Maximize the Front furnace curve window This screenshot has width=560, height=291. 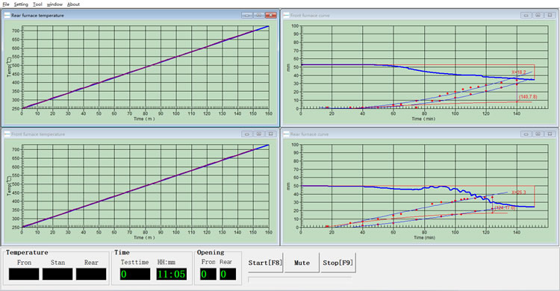click(x=538, y=16)
